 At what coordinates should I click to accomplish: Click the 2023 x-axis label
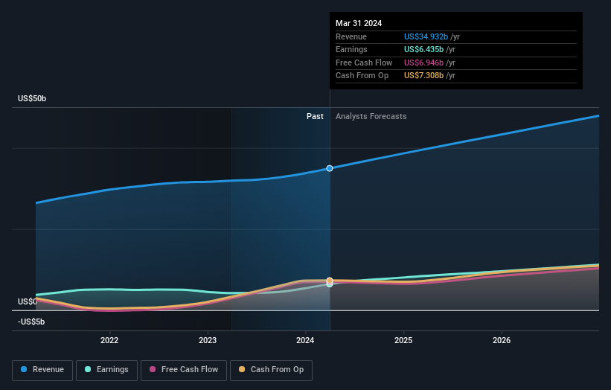click(x=208, y=340)
